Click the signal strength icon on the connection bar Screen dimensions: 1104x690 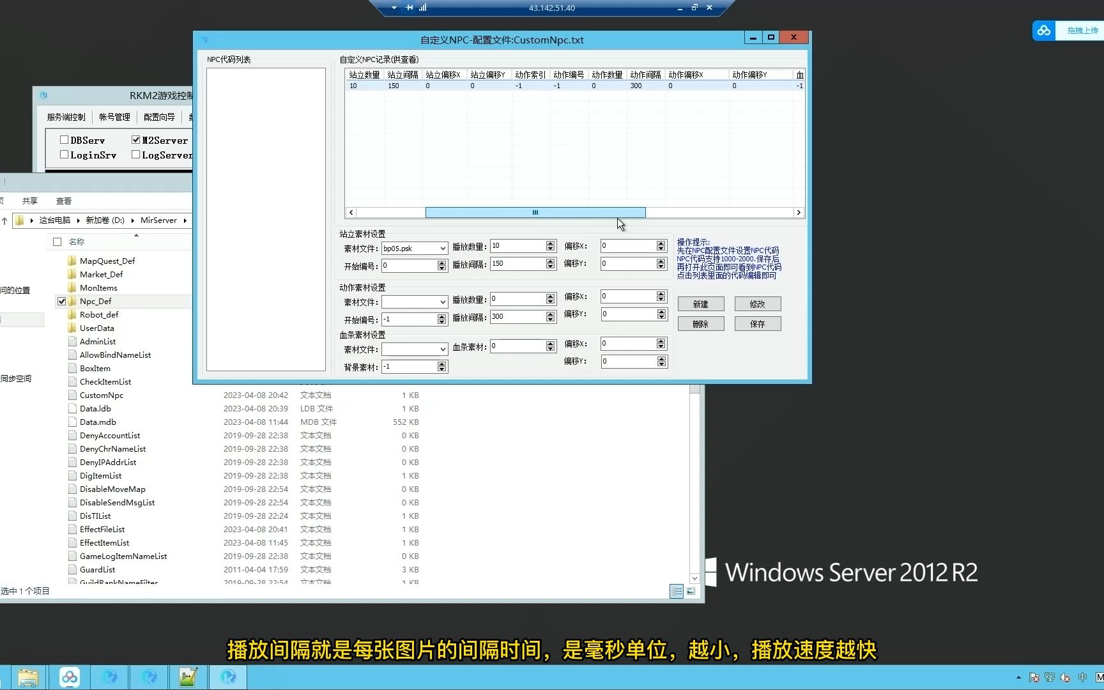coord(422,8)
